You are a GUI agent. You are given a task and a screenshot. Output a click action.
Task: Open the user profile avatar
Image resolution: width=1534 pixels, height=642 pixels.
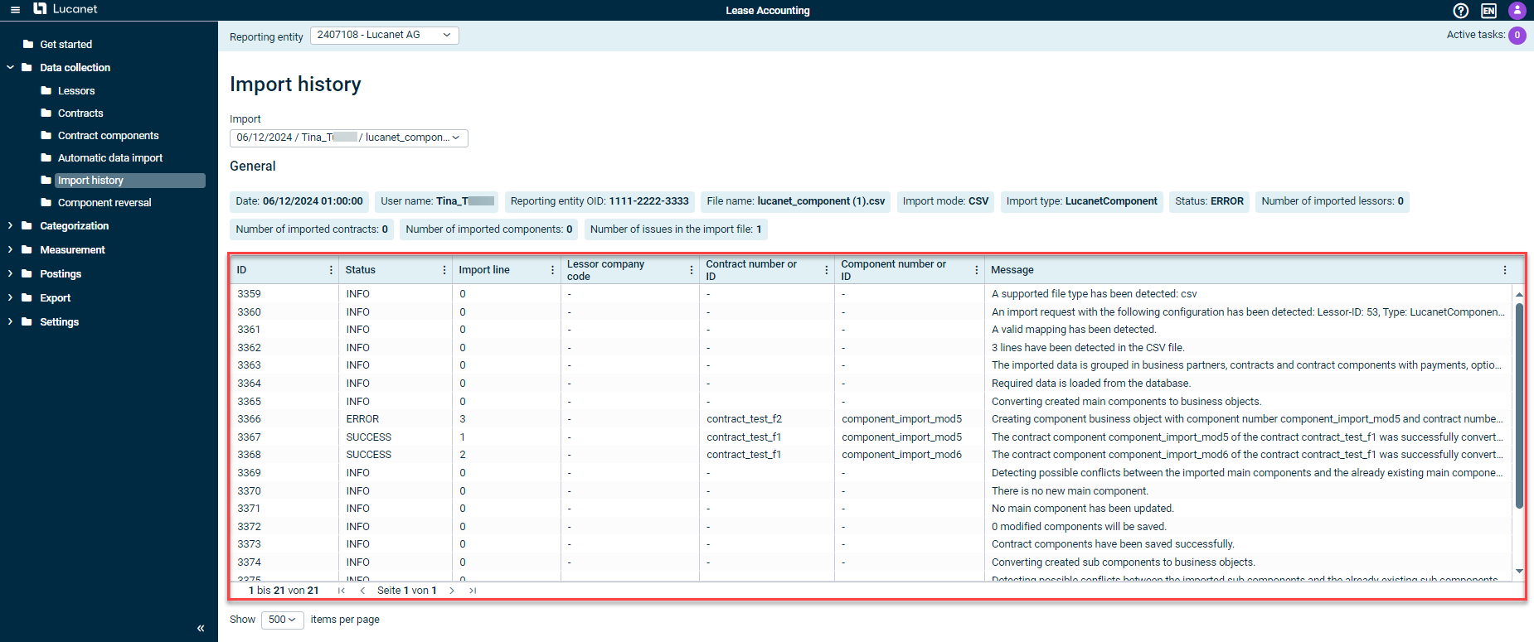pos(1517,11)
